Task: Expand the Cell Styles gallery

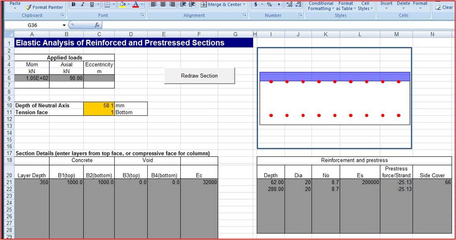Action: [x=365, y=6]
